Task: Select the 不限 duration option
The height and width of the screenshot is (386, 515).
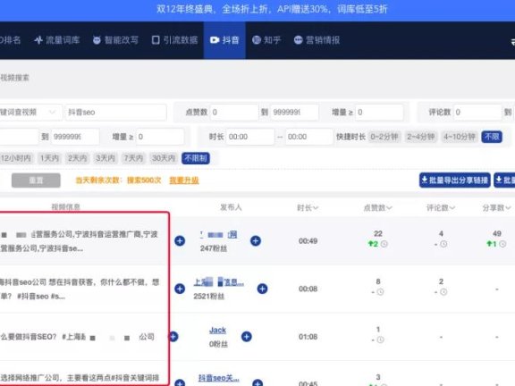Action: 492,137
